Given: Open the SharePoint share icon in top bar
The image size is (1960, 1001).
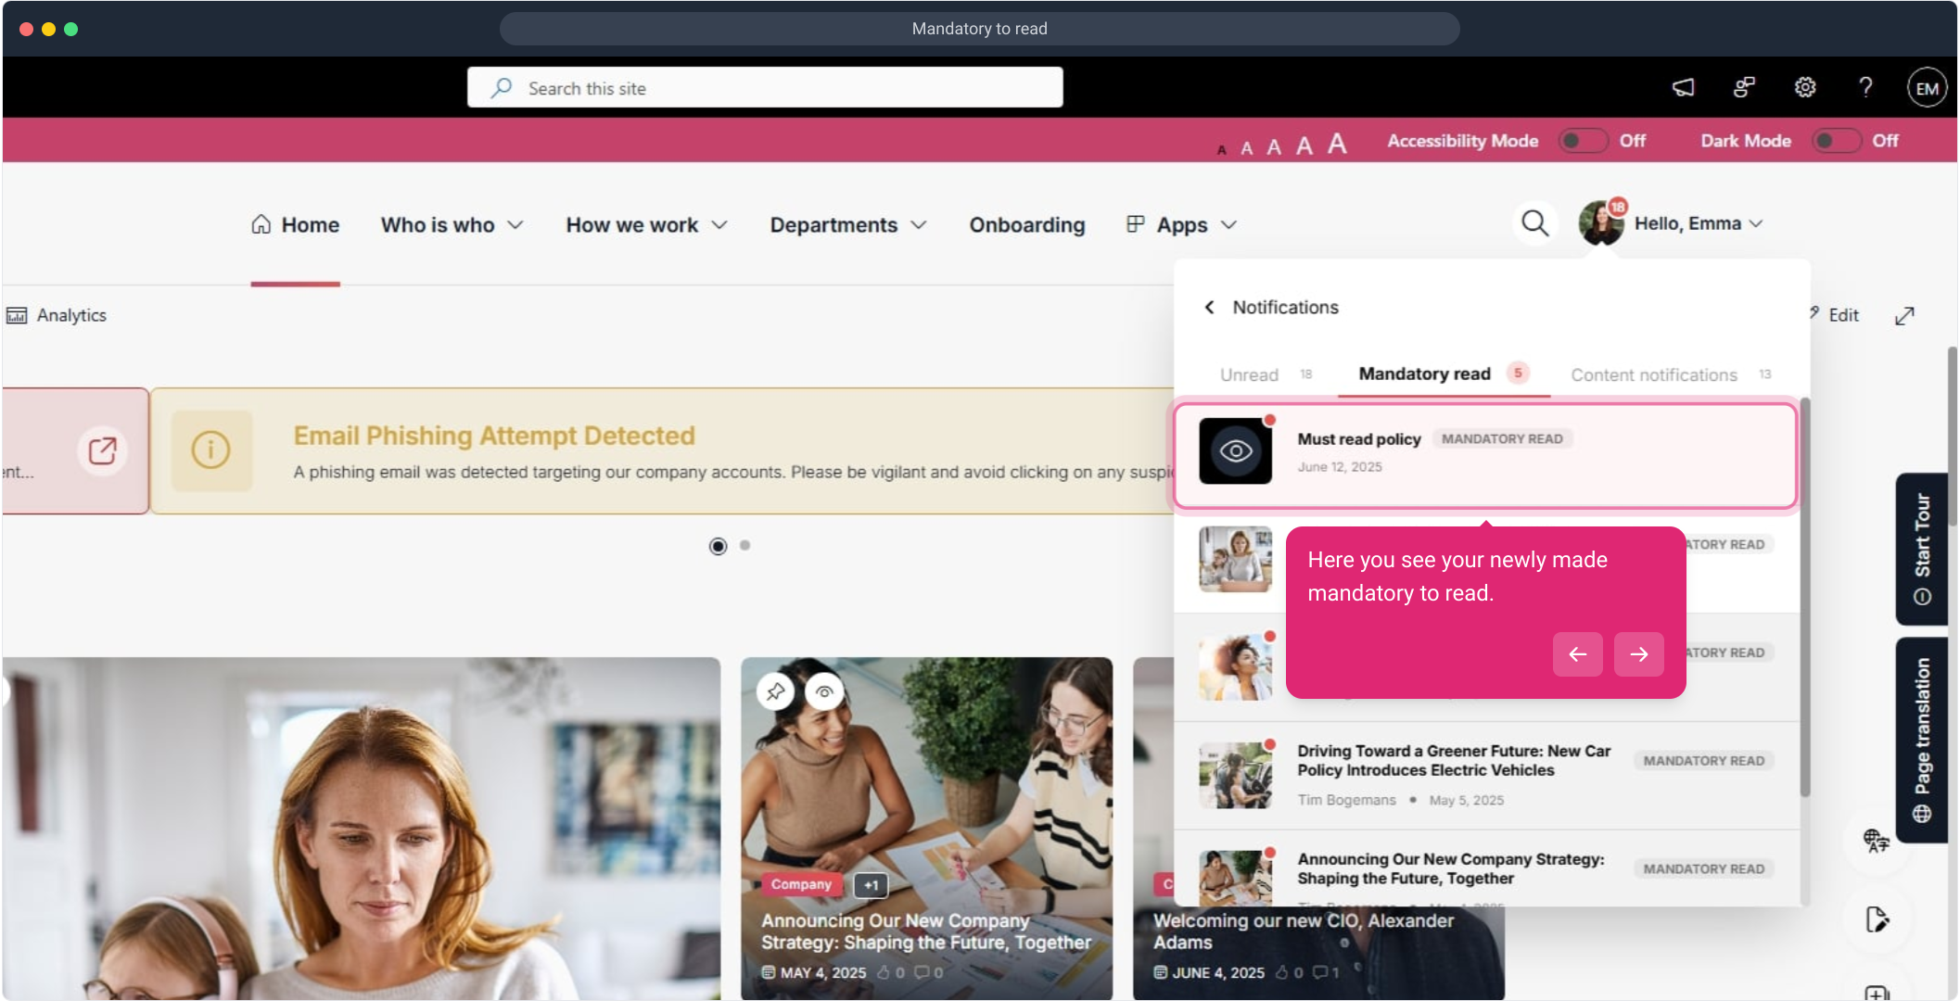Looking at the screenshot, I should pos(1744,87).
